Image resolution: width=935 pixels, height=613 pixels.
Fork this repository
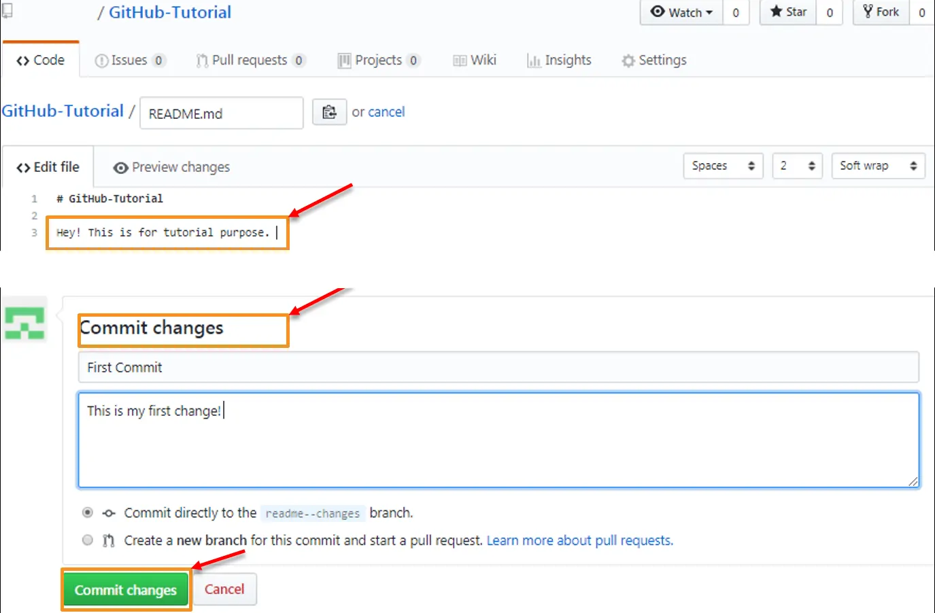coord(880,12)
